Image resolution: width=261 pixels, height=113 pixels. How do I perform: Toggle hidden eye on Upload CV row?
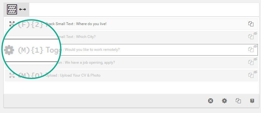[255, 72]
